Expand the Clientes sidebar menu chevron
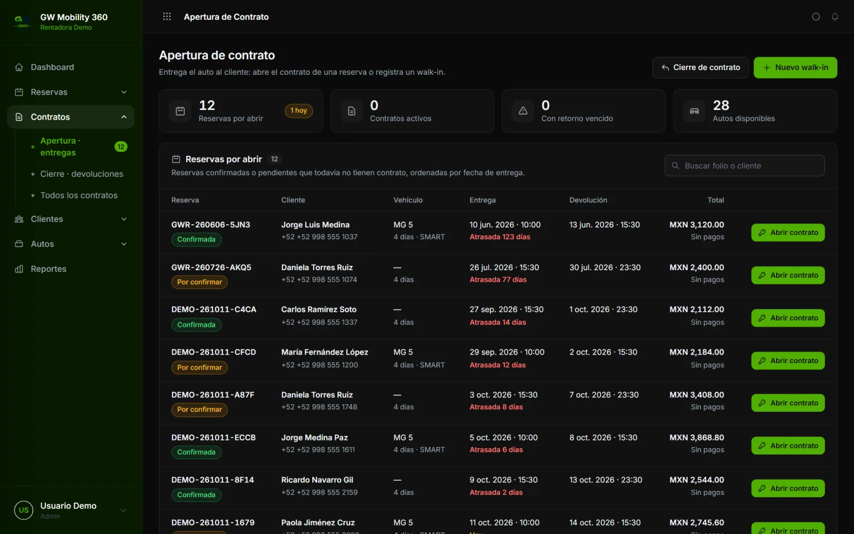This screenshot has height=534, width=854. [x=124, y=219]
